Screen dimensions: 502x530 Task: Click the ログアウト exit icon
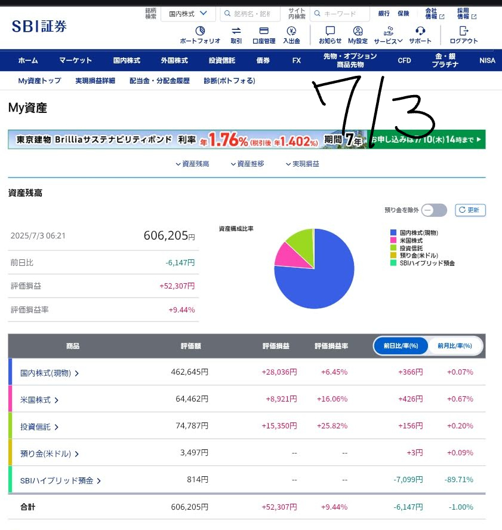click(x=464, y=31)
